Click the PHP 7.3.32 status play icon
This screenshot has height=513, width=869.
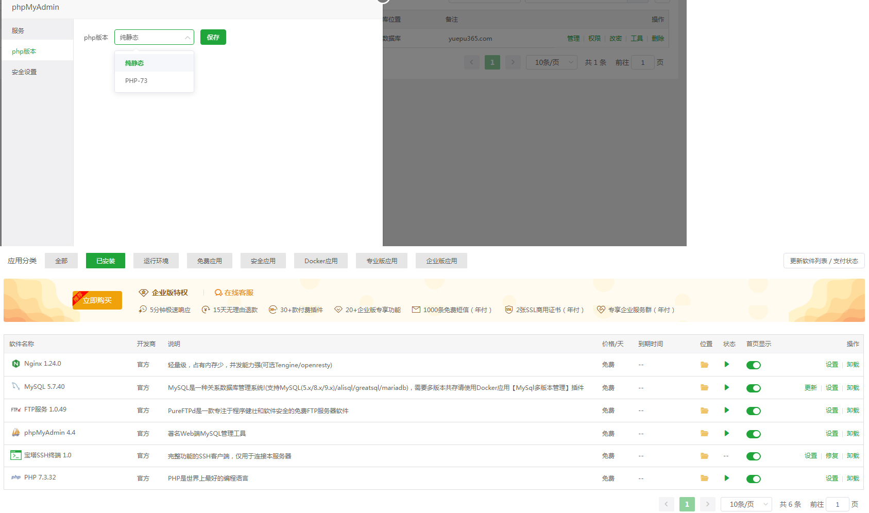pos(726,478)
